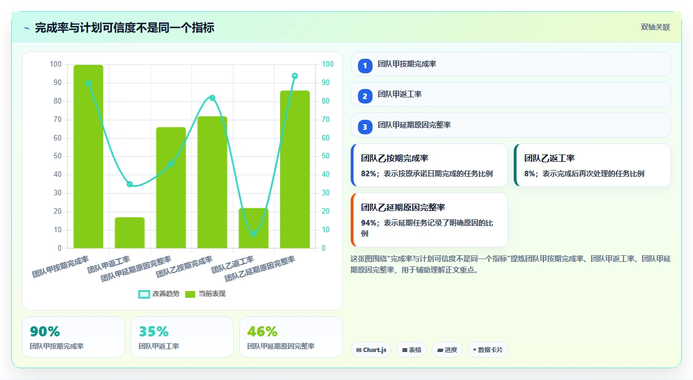This screenshot has width=693, height=380.
Task: Select the title 完成率与计划可信度不是同一个指标
Action: point(124,27)
